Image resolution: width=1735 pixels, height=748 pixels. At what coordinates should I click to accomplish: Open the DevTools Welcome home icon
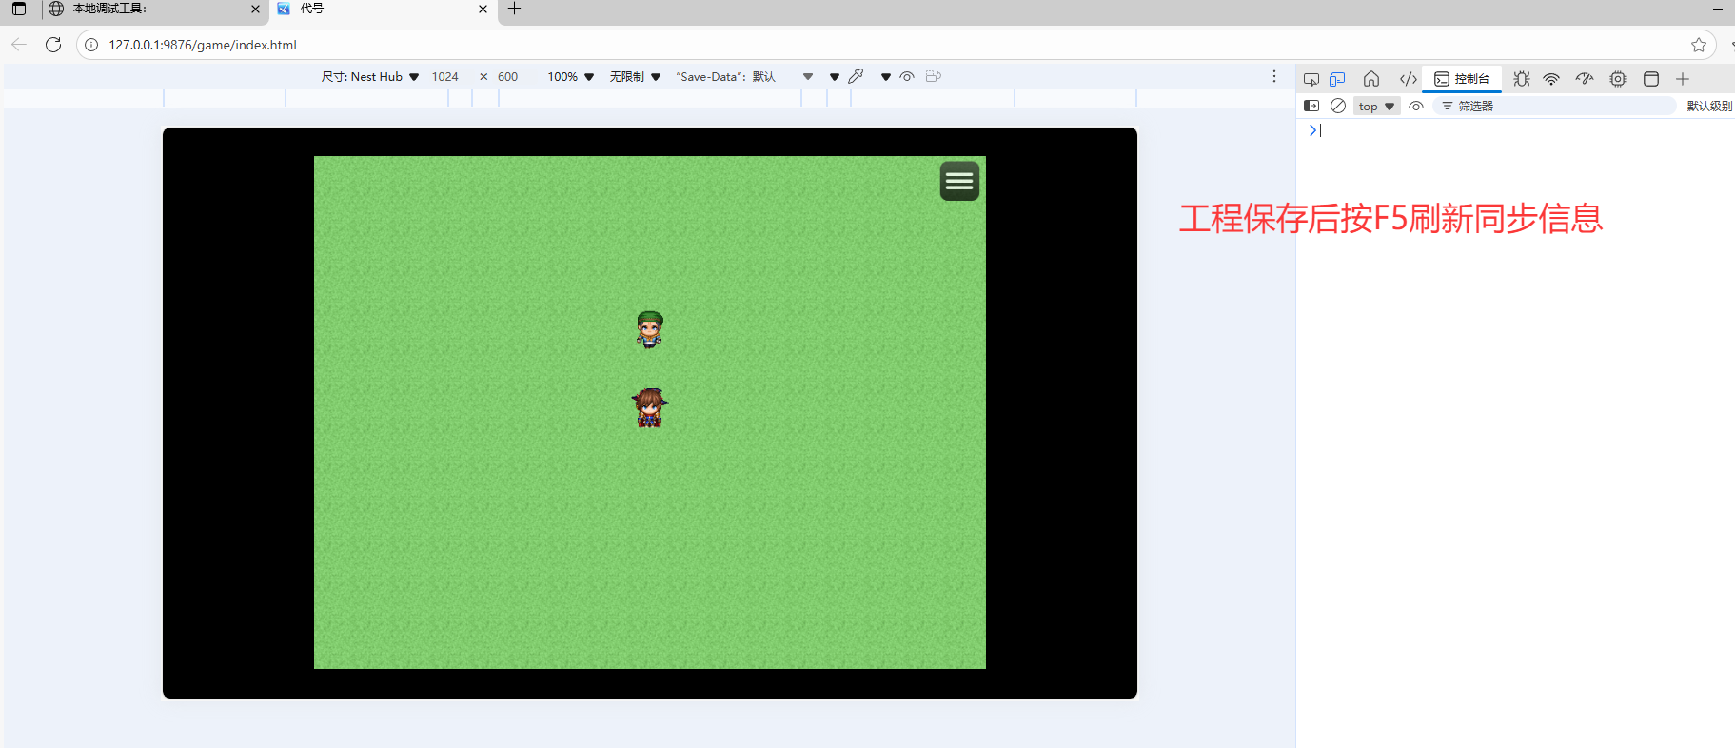(1371, 79)
